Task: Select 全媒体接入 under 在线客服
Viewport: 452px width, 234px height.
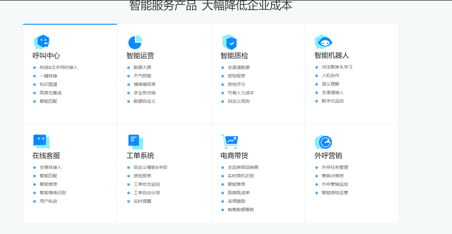Action: pyautogui.click(x=50, y=167)
